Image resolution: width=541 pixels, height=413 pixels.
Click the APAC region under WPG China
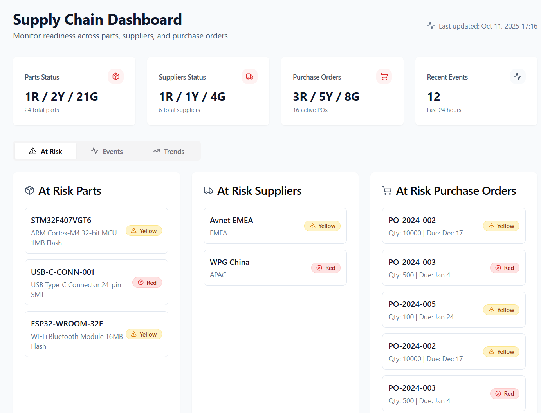click(218, 275)
